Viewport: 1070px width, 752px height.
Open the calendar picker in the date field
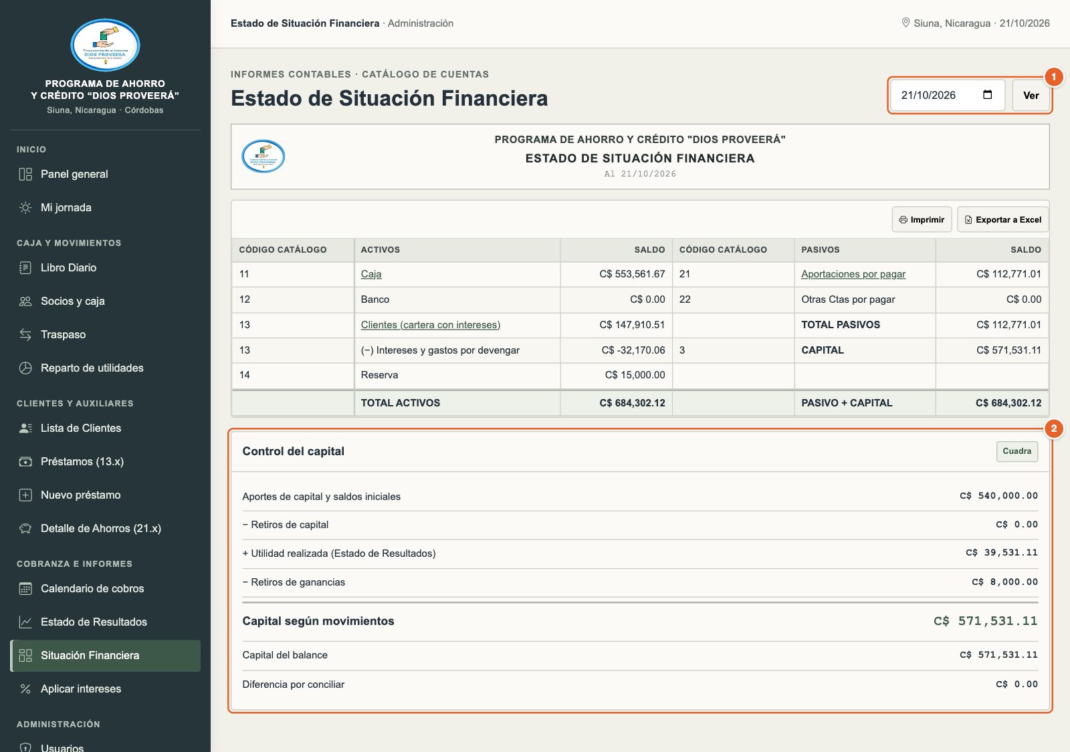tap(987, 95)
